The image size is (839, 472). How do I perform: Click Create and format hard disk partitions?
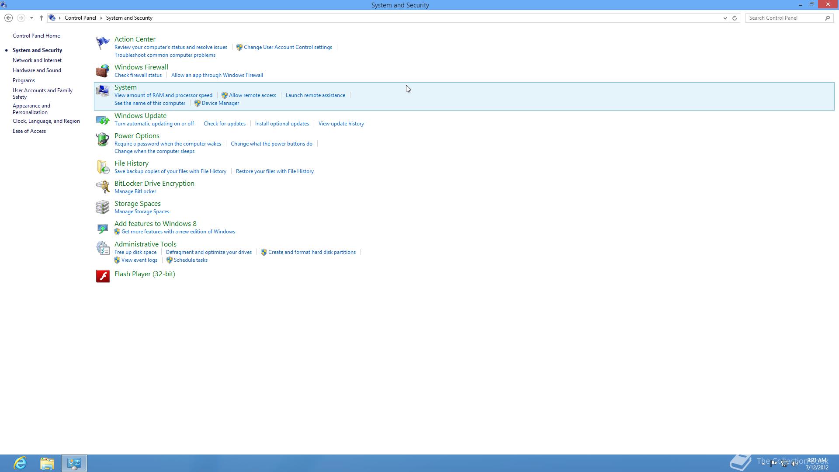312,252
